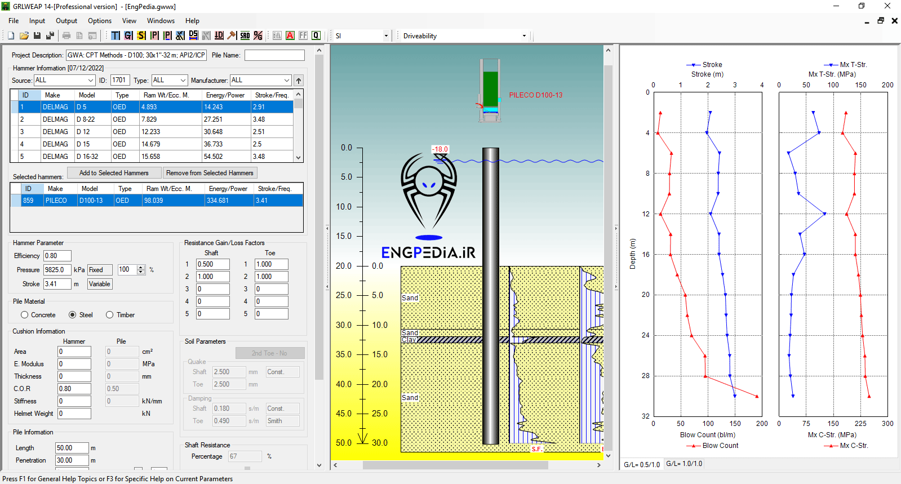Open the SRD toolbar icon
The width and height of the screenshot is (901, 484).
245,35
